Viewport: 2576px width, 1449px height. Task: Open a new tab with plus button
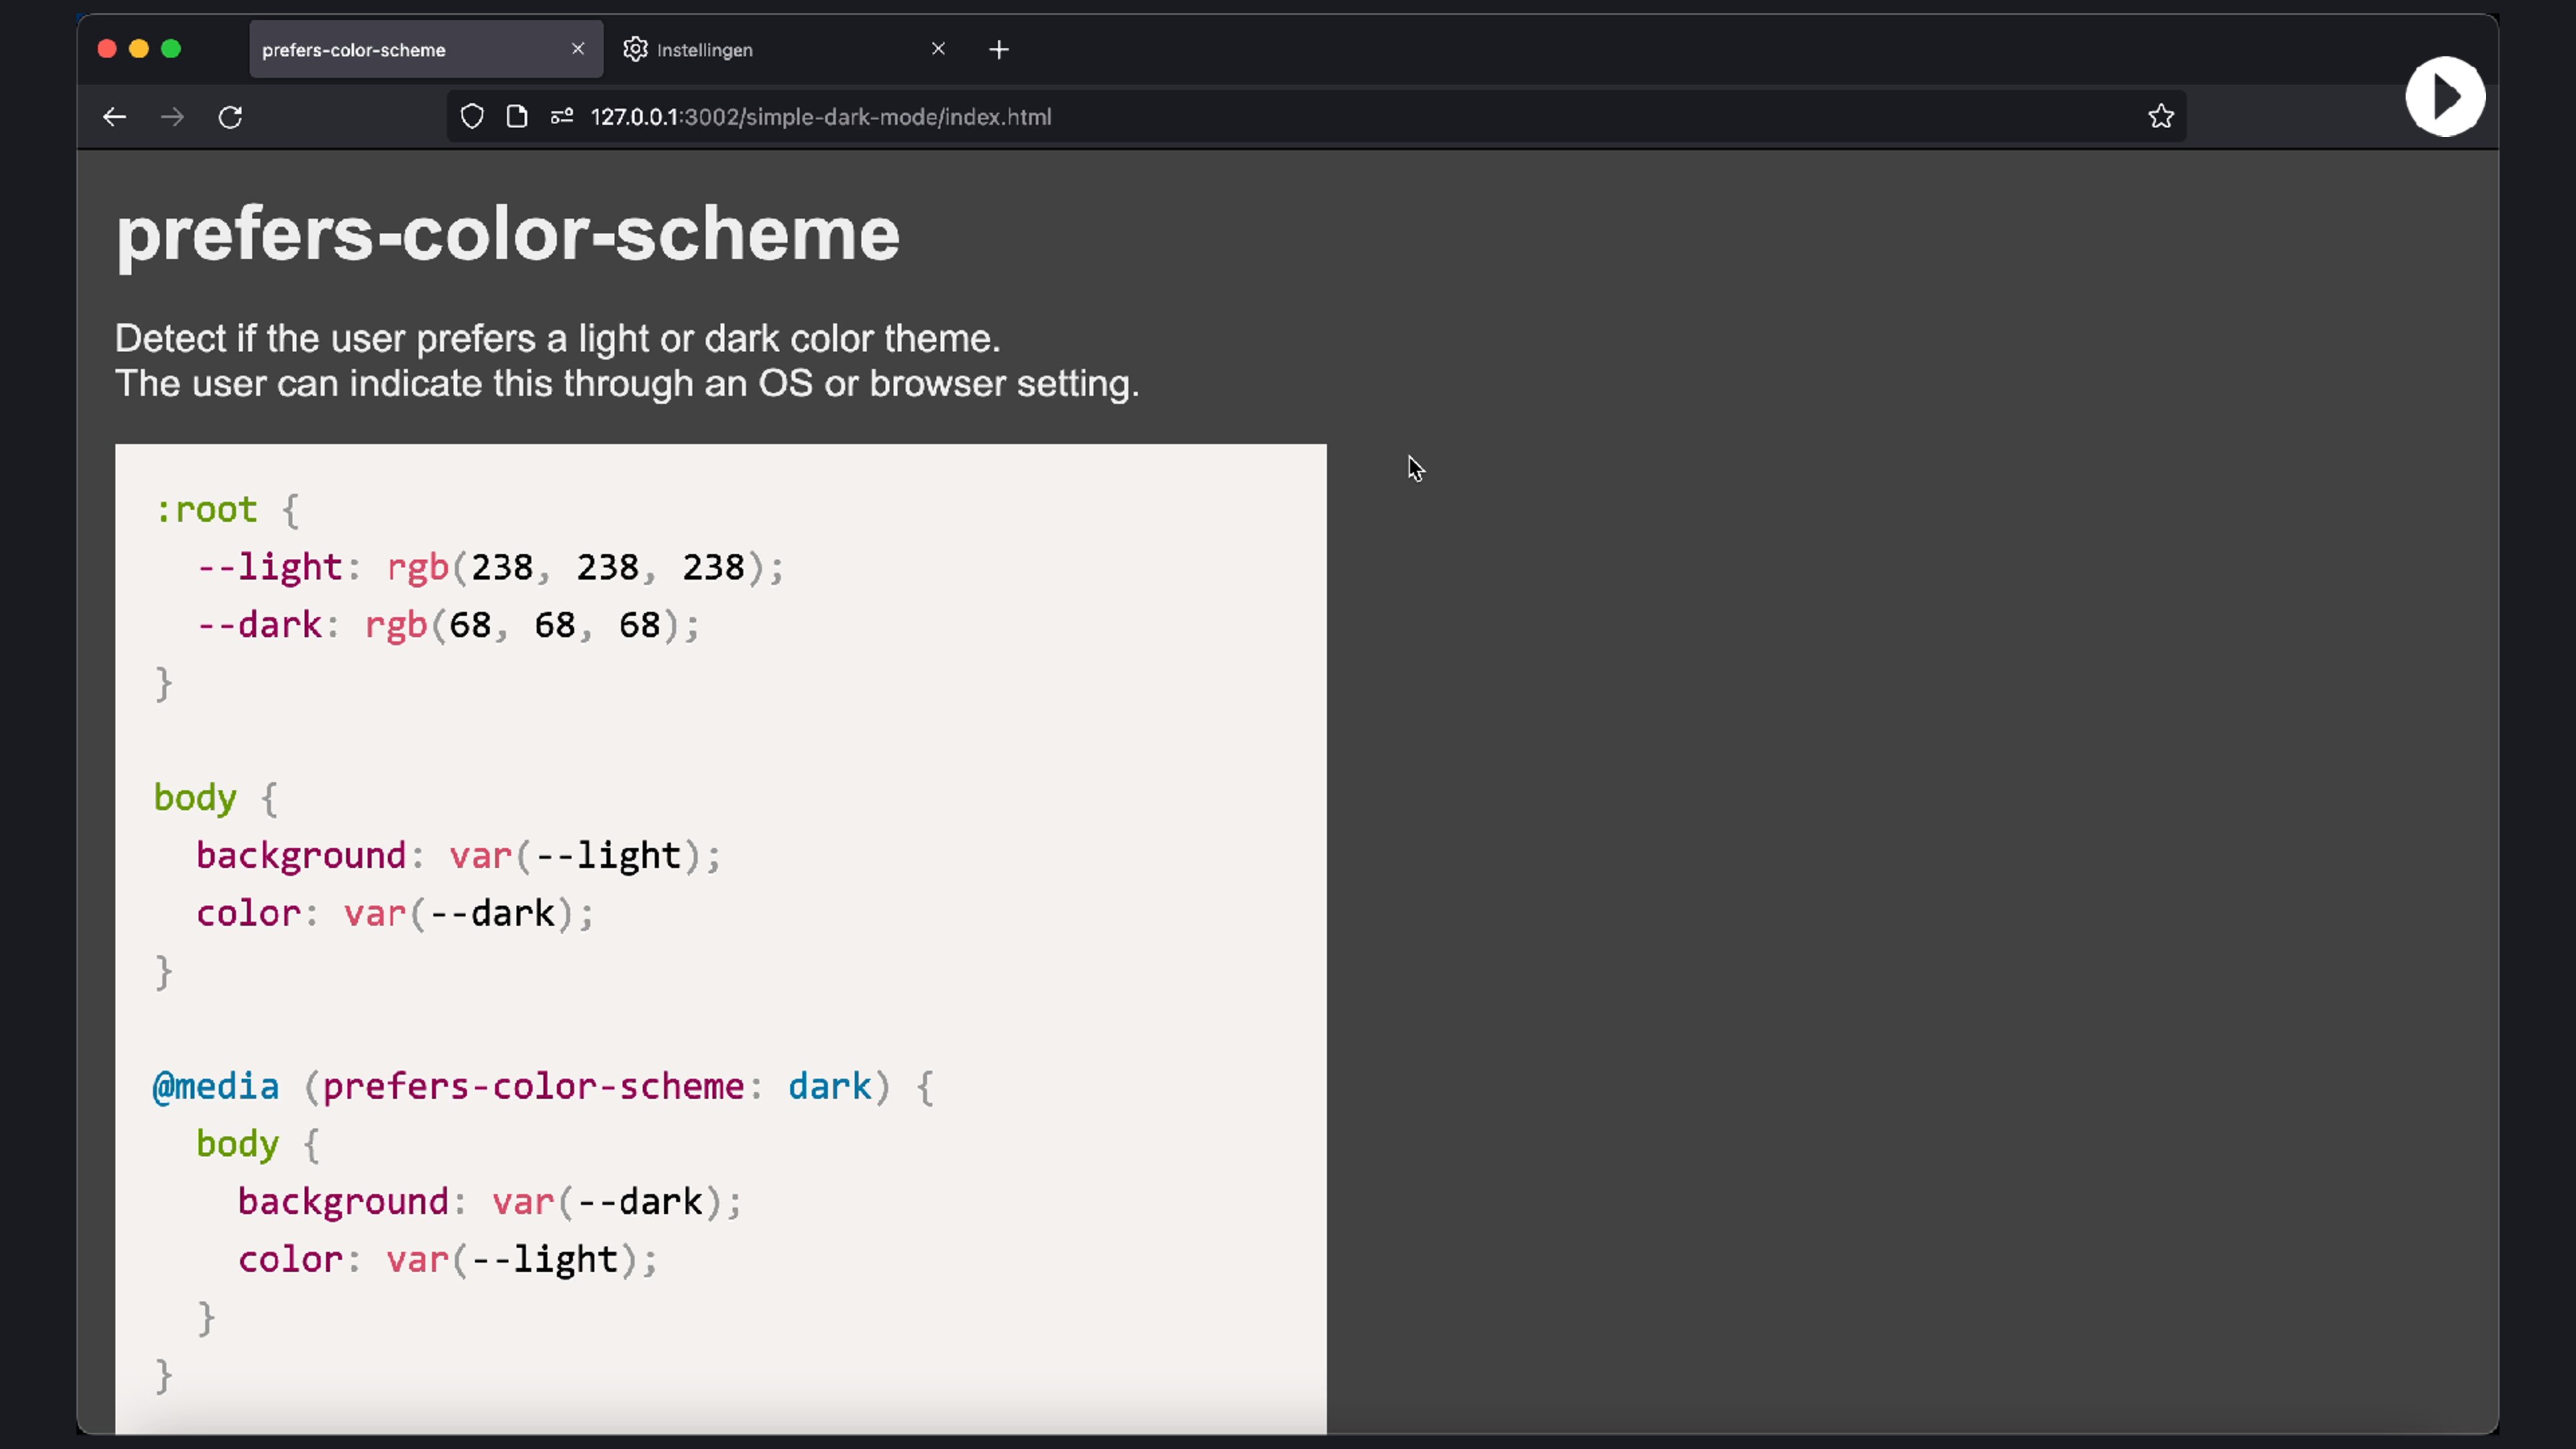pyautogui.click(x=998, y=50)
